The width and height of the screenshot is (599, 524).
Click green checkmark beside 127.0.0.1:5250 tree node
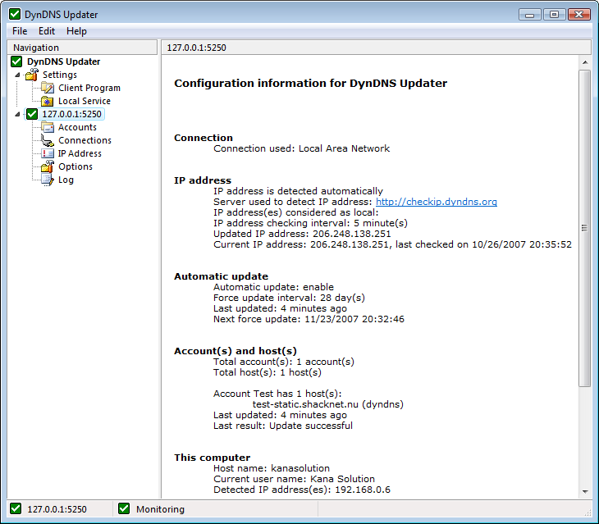pos(32,114)
